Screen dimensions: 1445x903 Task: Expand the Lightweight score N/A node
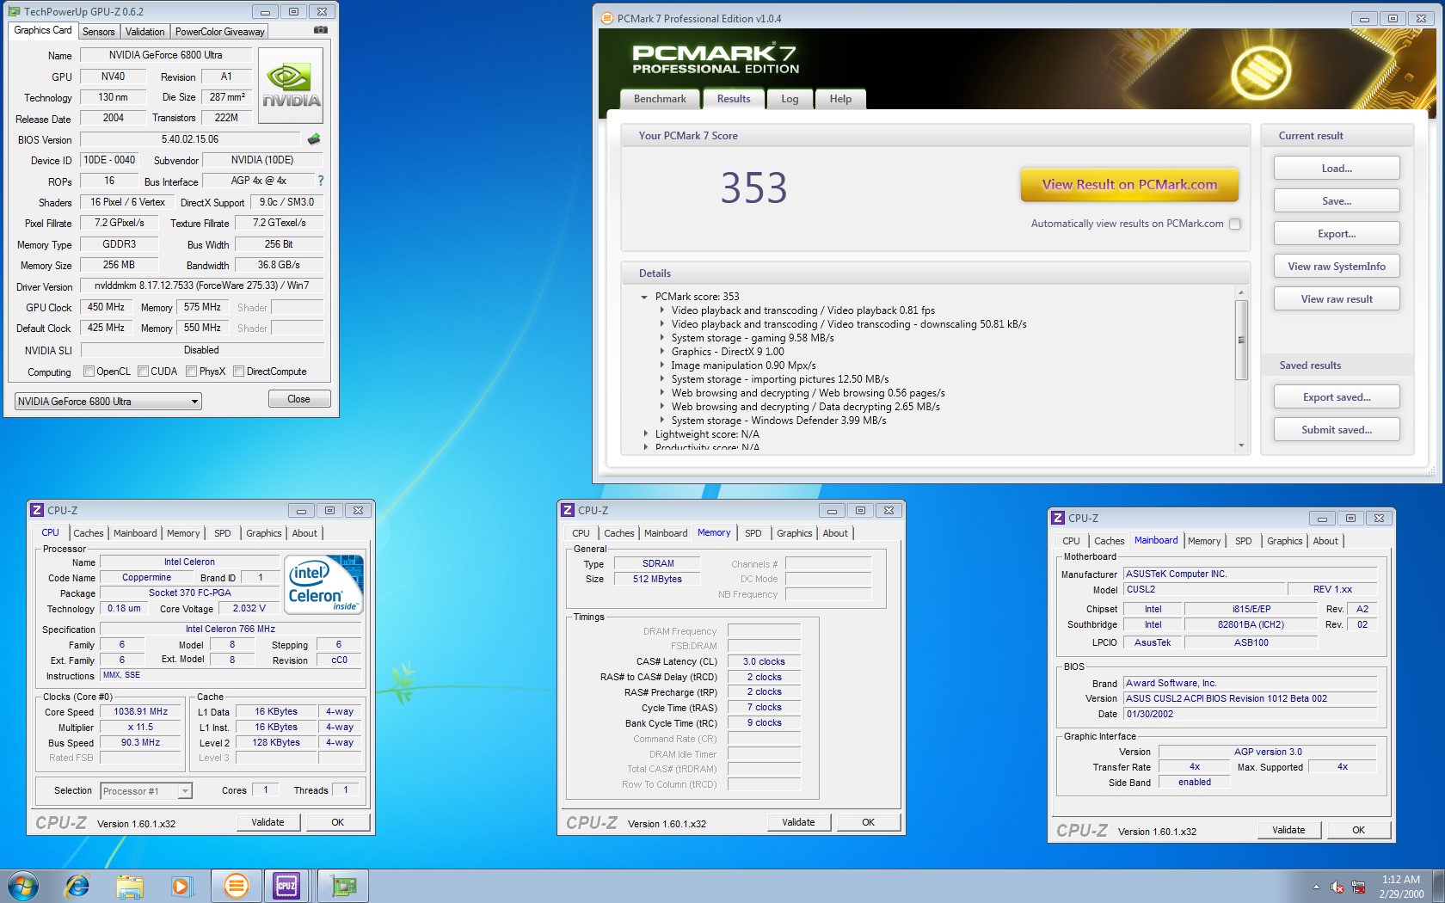pos(645,434)
